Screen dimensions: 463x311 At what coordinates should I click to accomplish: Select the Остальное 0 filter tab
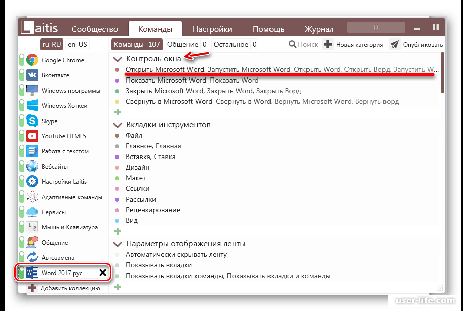235,44
